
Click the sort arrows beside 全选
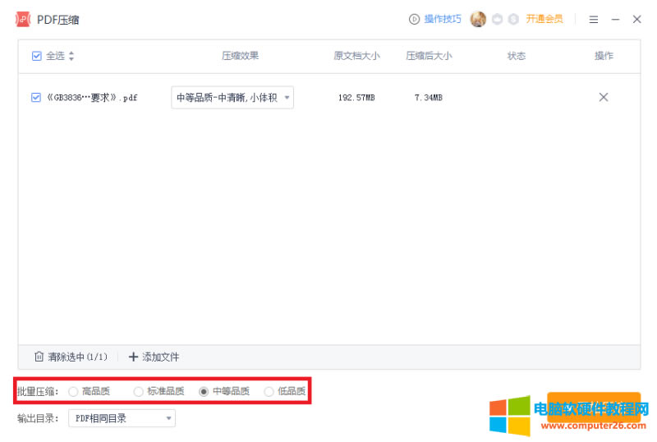71,56
